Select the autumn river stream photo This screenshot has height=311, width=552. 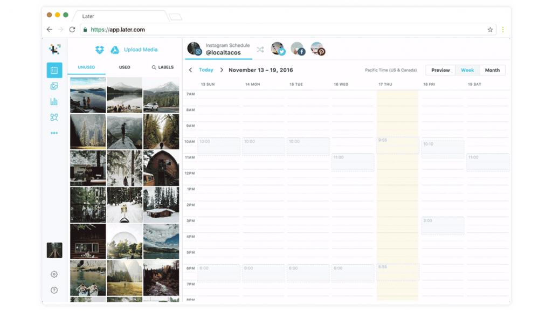pos(161,278)
